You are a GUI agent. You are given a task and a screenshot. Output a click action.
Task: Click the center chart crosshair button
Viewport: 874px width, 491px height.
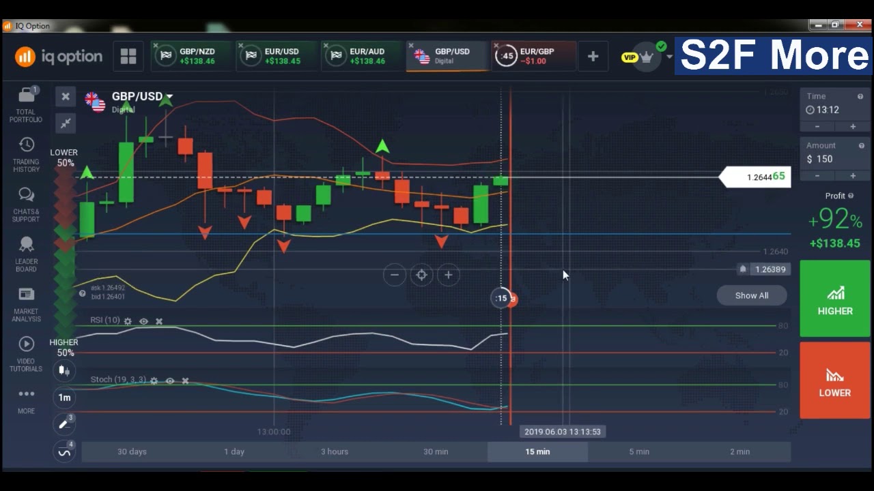[x=421, y=275]
